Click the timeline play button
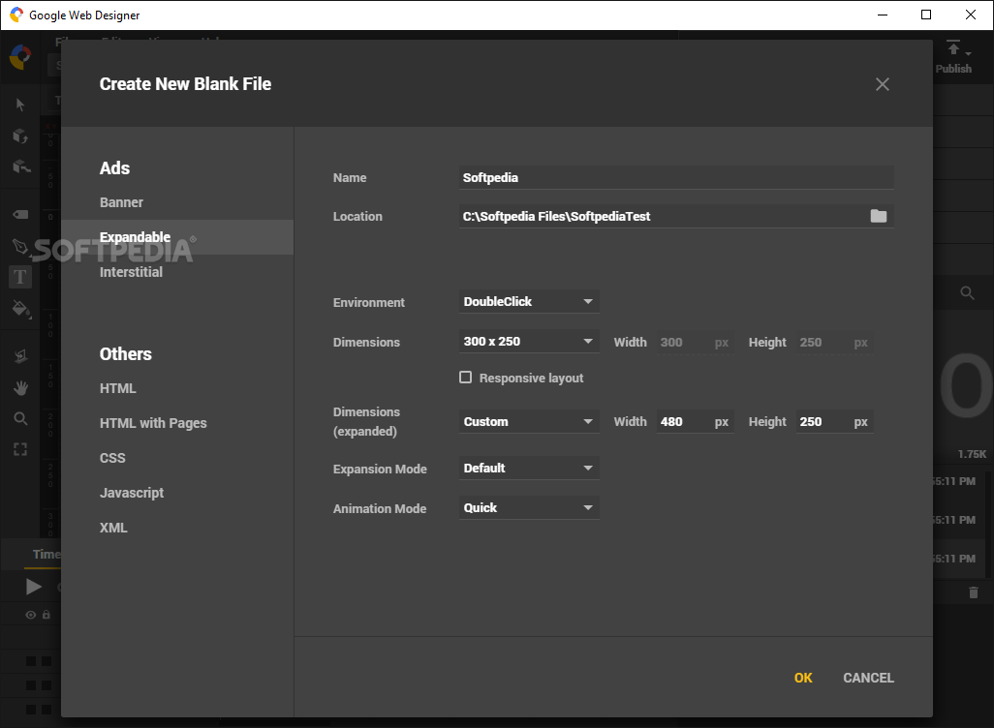This screenshot has height=728, width=994. click(x=33, y=587)
